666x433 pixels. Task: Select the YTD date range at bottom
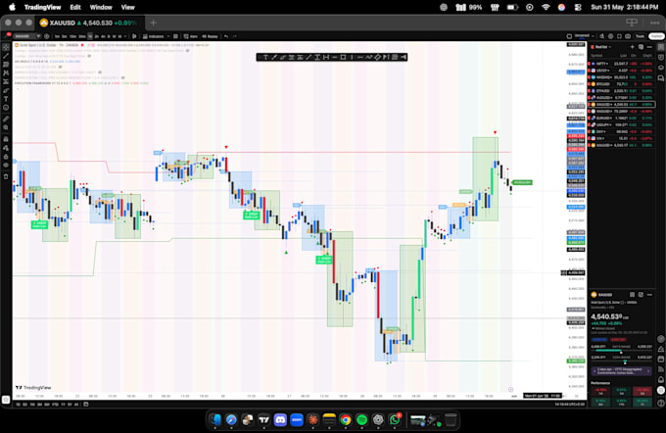pyautogui.click(x=55, y=405)
